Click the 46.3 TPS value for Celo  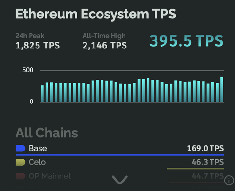pyautogui.click(x=208, y=162)
